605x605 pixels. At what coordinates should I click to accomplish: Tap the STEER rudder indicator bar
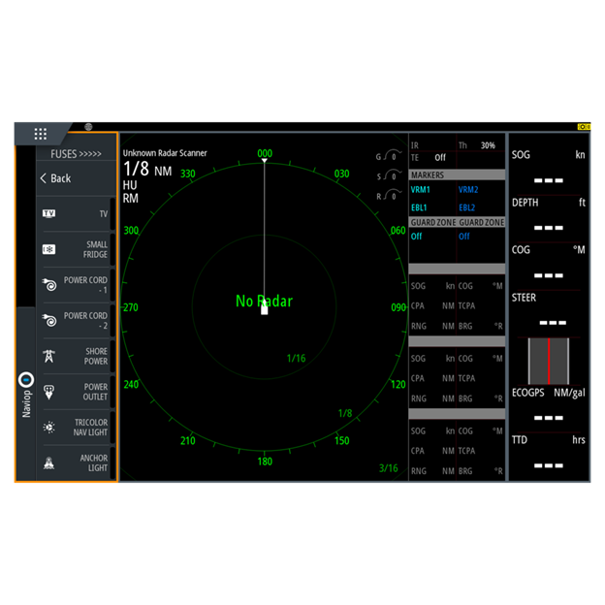549,362
